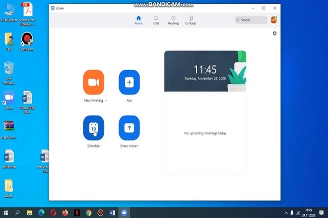
Task: Expand hidden system tray icons chevron
Action: [286, 213]
